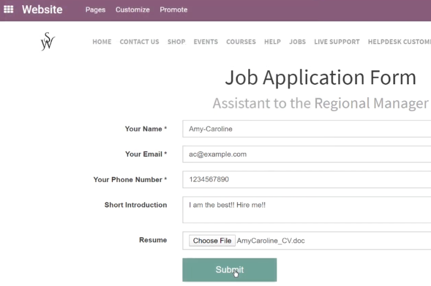This screenshot has width=431, height=286.
Task: Open the Live Support page
Action: click(x=337, y=42)
